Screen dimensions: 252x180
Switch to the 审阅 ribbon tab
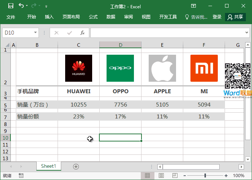pyautogui.click(x=129, y=17)
